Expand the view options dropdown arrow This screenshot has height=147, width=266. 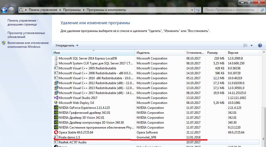click(251, 45)
